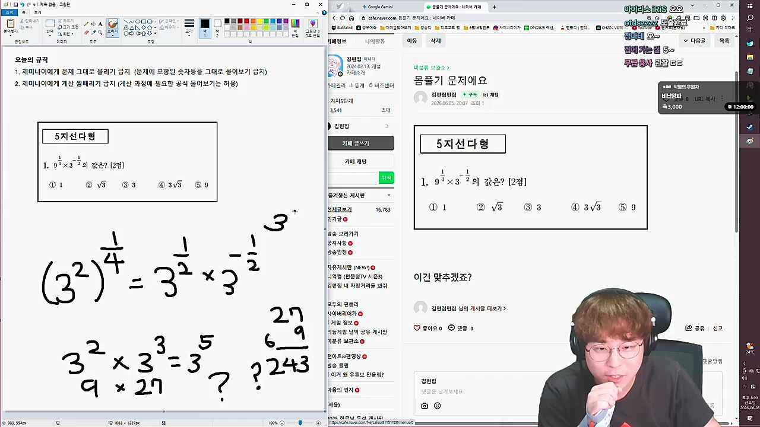Viewport: 760px width, 427px height.
Task: Open the 1:1 채팅 link beside author name
Action: pos(490,95)
